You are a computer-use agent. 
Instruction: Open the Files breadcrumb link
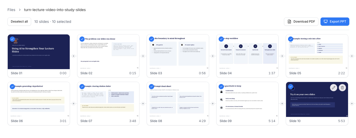point(11,10)
